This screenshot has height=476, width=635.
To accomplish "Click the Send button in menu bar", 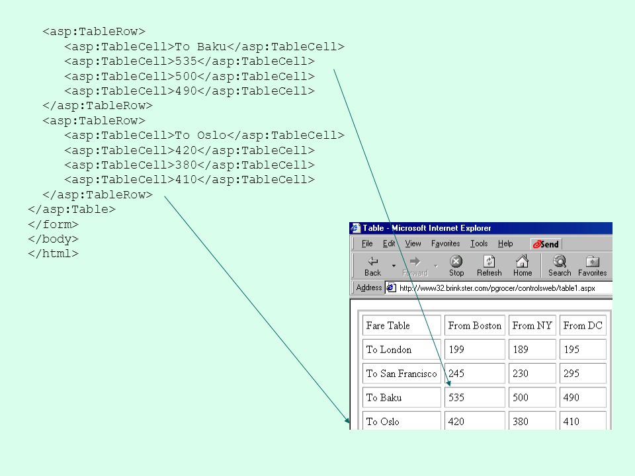I will click(546, 244).
